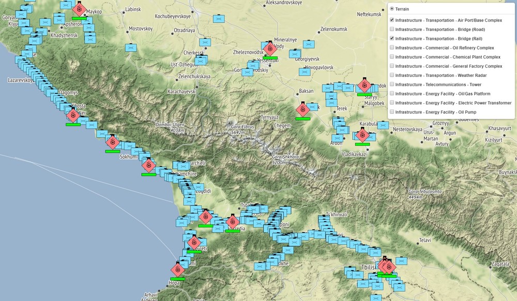Viewport: 517px width, 301px height.
Task: Click the Chegem town label
Action: (x=282, y=126)
